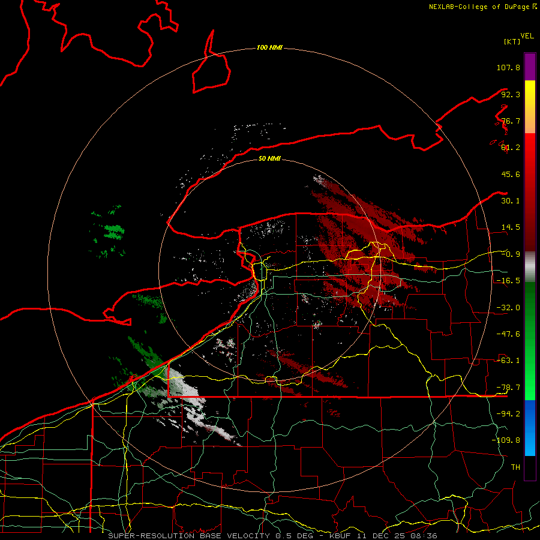Click the gray near-zero segment of color bar

(x=530, y=265)
